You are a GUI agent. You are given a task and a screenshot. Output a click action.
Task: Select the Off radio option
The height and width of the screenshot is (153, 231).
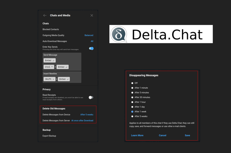(x=132, y=83)
